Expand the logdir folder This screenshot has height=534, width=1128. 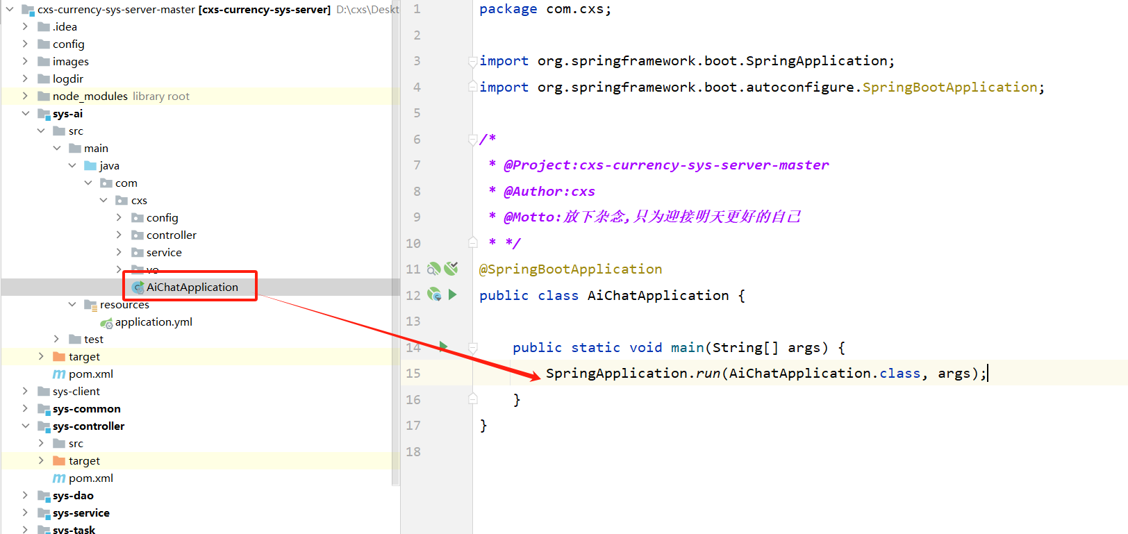coord(25,78)
